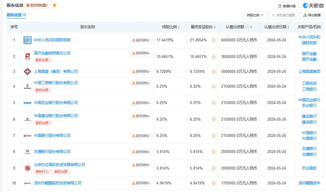The height and width of the screenshot is (192, 326).
Task: Open the 中国农业银行股份有限公司 link
Action: coord(56,103)
